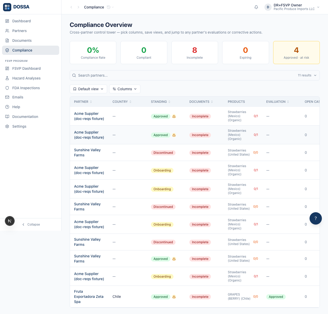The width and height of the screenshot is (328, 314).
Task: Open Help in the sidebar
Action: pyautogui.click(x=30, y=107)
